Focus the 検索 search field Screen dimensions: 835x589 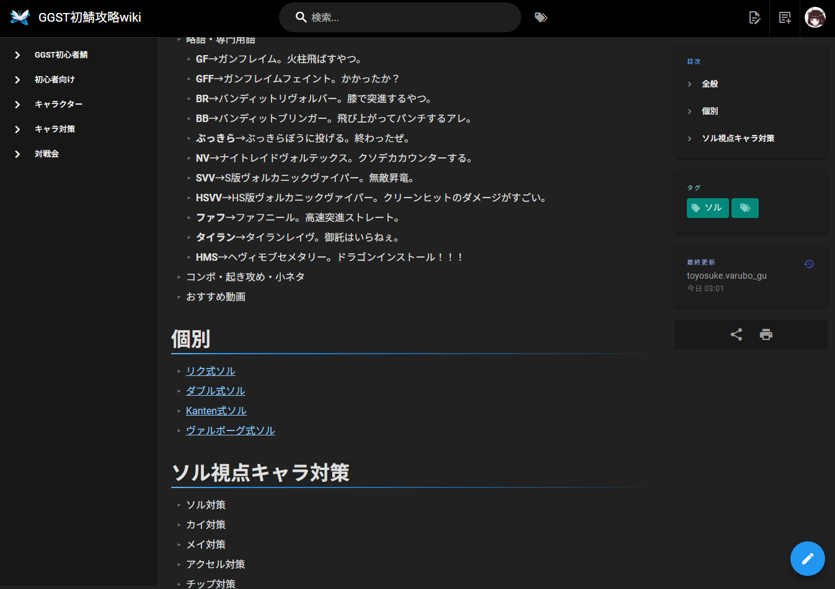(x=400, y=17)
